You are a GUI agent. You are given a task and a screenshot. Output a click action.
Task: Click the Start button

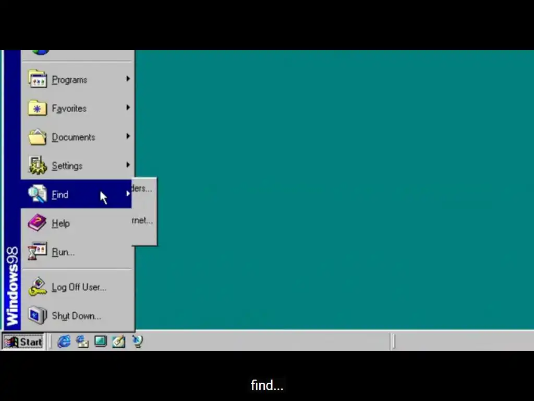coord(23,341)
